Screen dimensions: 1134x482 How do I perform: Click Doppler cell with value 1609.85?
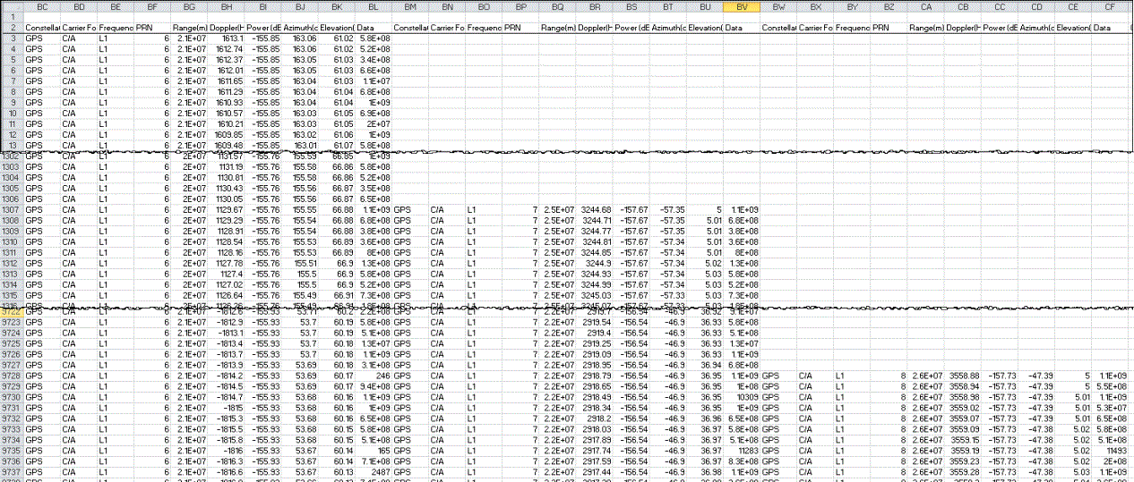pos(226,134)
